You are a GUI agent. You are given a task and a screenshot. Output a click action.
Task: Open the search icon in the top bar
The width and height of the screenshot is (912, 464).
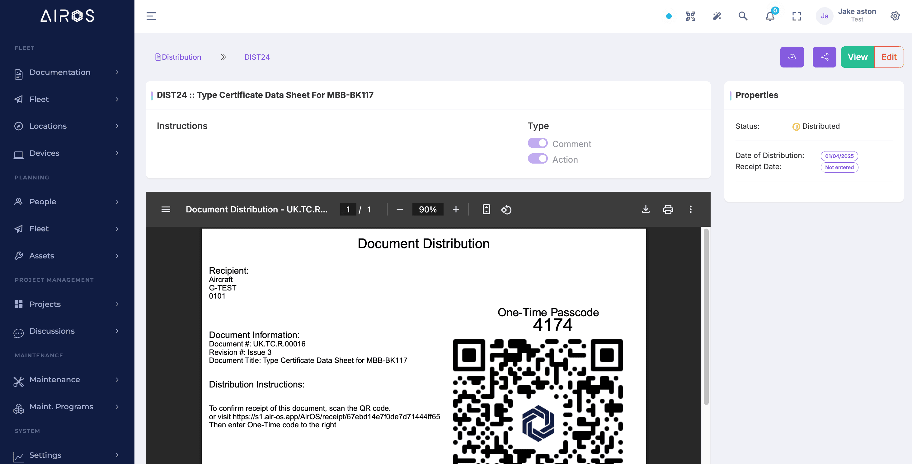[x=743, y=16]
